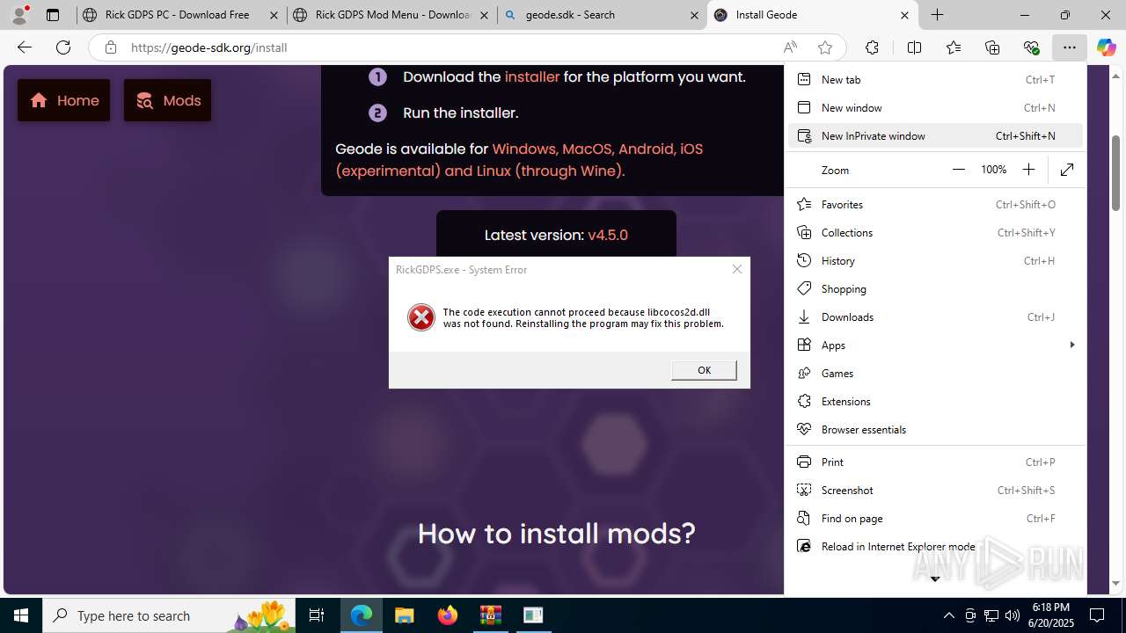Screen dimensions: 1126x633
Task: Close the geode.sdk Search tab
Action: [x=694, y=15]
